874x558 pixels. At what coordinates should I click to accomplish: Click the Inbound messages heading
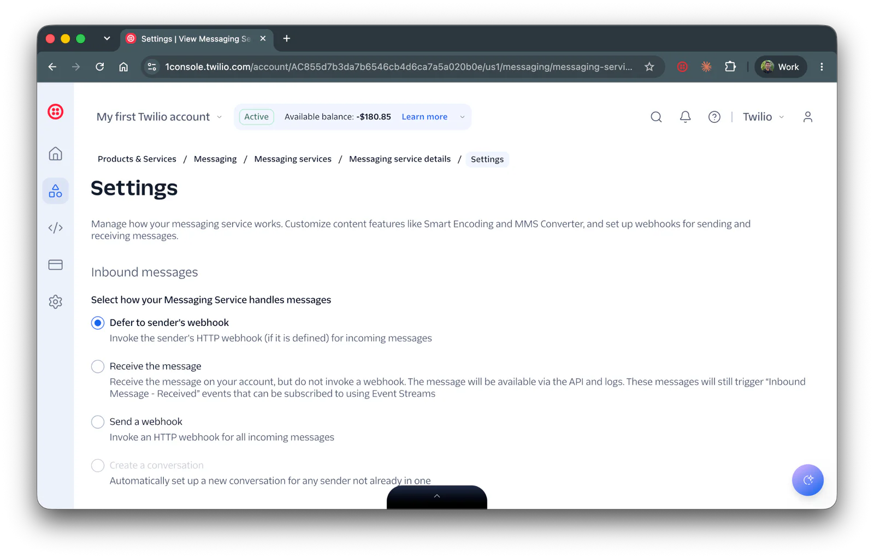coord(144,272)
